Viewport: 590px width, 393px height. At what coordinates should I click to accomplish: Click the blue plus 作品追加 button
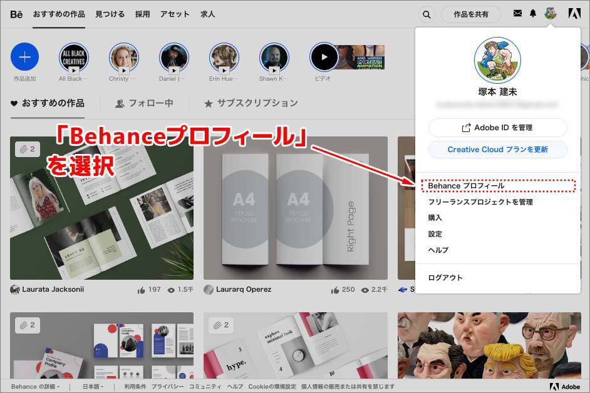tap(24, 57)
